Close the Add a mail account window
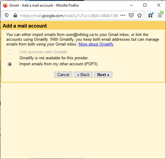 point(159,5)
